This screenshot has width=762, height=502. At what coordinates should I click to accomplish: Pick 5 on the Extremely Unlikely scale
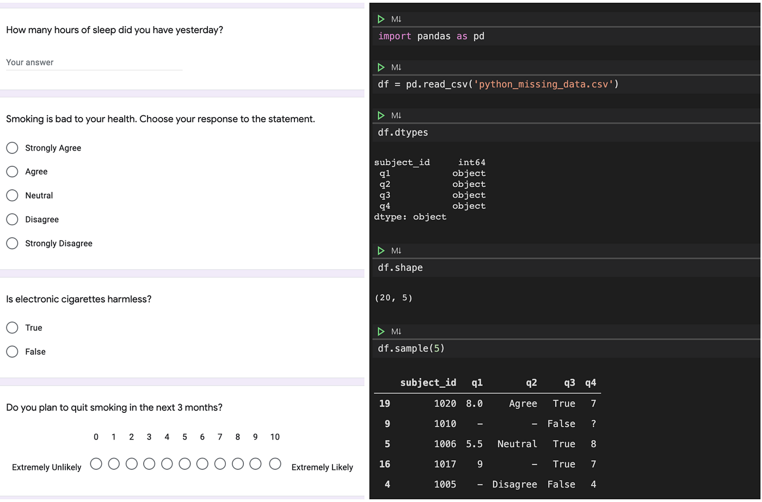pos(185,463)
